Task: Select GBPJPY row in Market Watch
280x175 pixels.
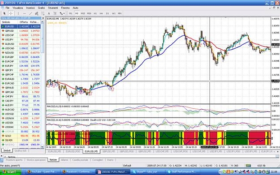Action: (x=21, y=70)
